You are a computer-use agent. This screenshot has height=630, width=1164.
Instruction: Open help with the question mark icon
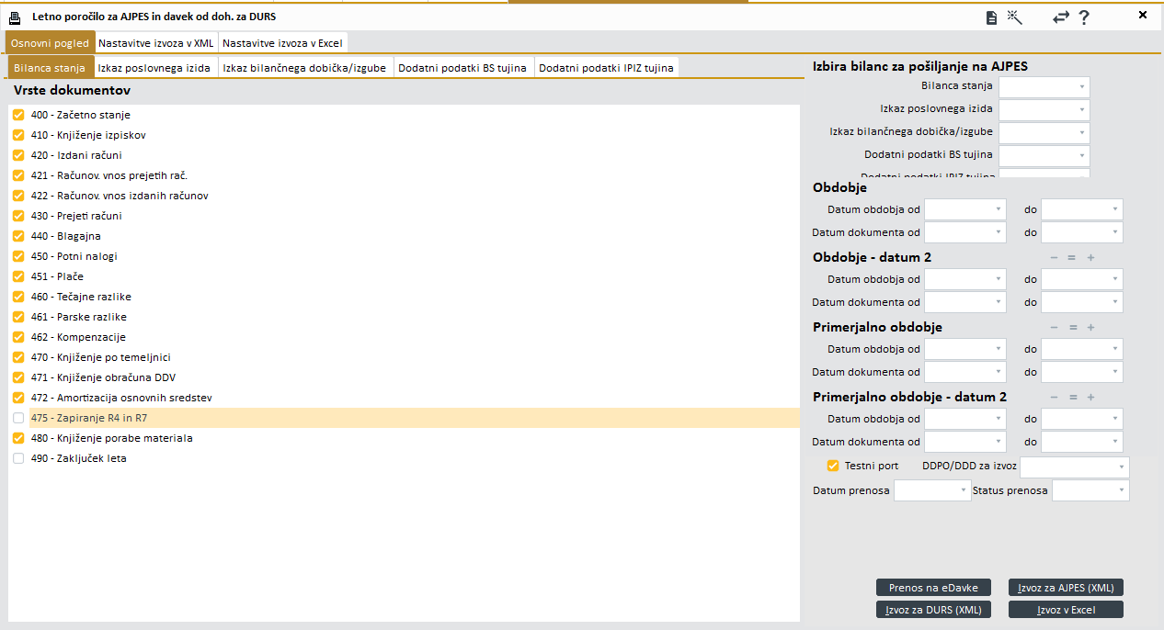1084,17
